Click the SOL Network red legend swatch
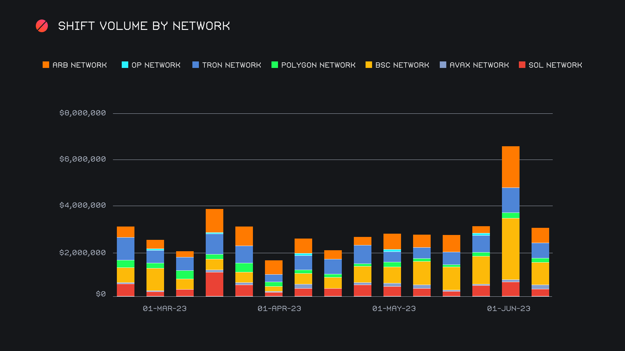The image size is (625, 351). click(x=522, y=65)
